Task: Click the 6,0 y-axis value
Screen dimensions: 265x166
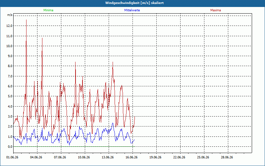Action: click(x=10, y=86)
